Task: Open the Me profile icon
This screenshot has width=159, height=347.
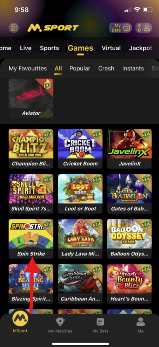Action: coord(141,322)
